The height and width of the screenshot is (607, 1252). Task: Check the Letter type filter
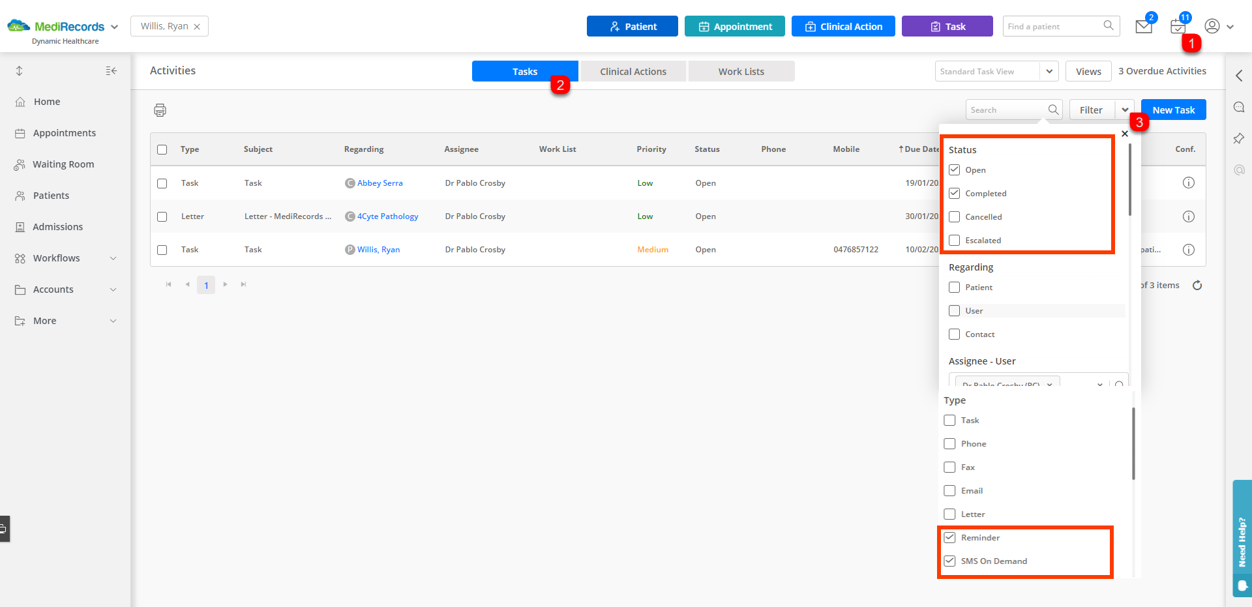(x=949, y=514)
